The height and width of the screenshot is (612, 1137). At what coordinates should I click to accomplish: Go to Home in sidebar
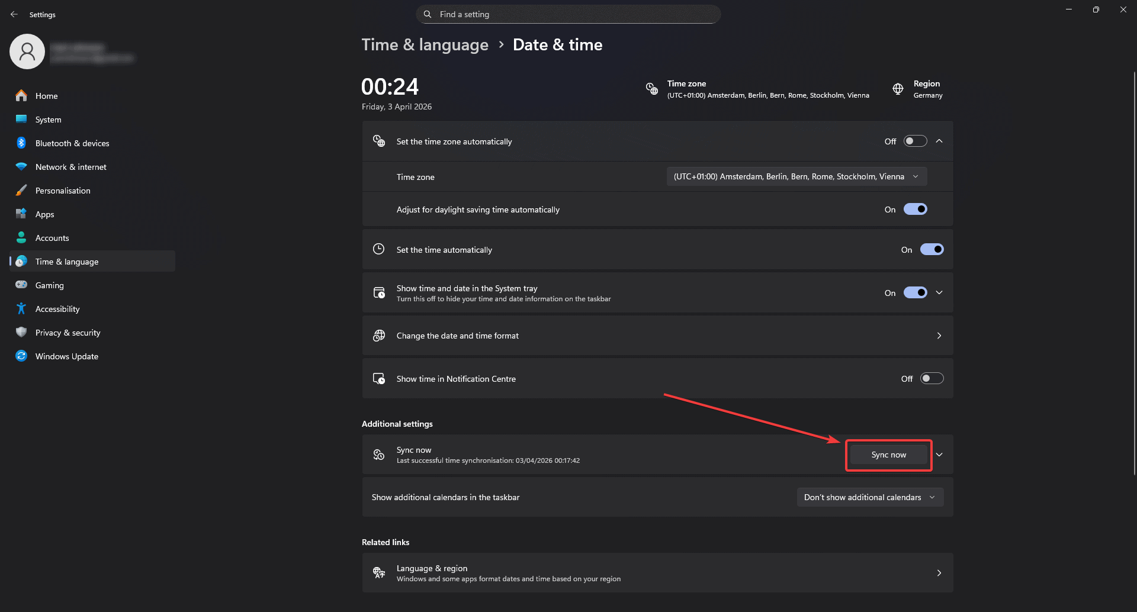(x=92, y=95)
